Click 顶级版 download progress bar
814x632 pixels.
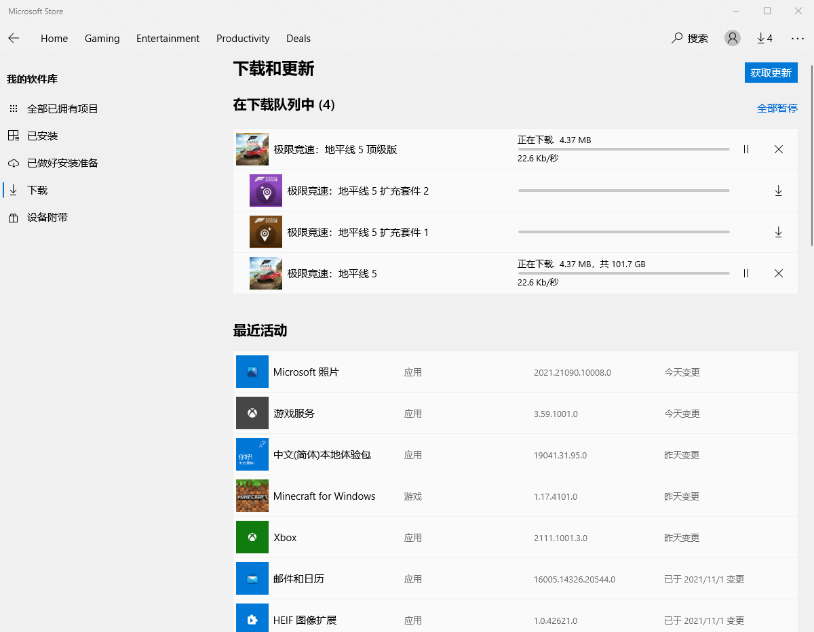[624, 149]
